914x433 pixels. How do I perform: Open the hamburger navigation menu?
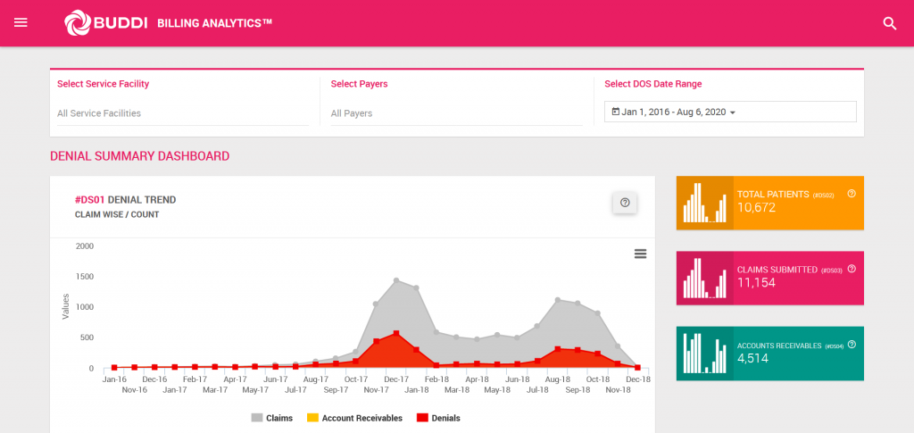(x=21, y=22)
